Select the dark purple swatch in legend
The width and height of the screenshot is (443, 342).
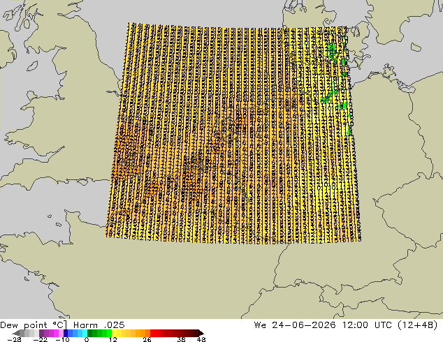click(41, 333)
